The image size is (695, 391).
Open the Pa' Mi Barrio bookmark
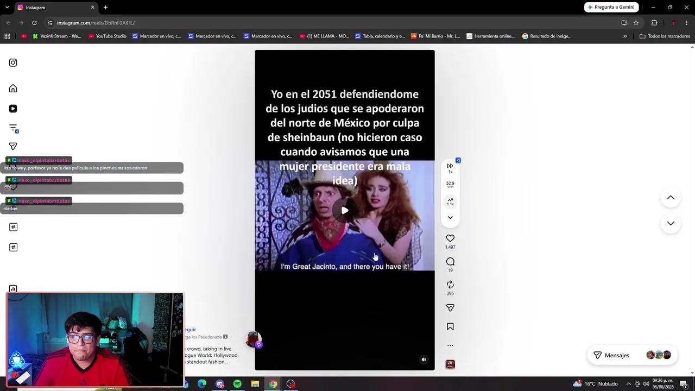435,36
